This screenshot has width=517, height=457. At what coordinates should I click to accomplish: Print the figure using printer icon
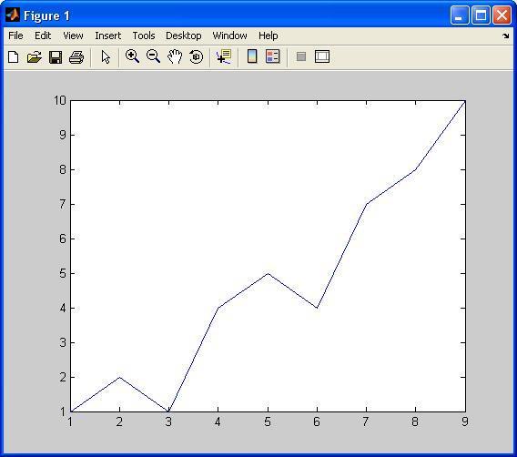click(x=76, y=57)
